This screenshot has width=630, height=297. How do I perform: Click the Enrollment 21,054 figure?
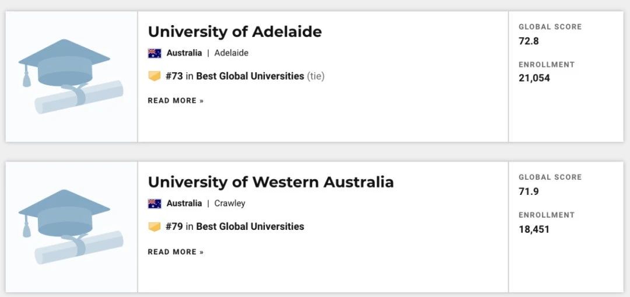[534, 78]
